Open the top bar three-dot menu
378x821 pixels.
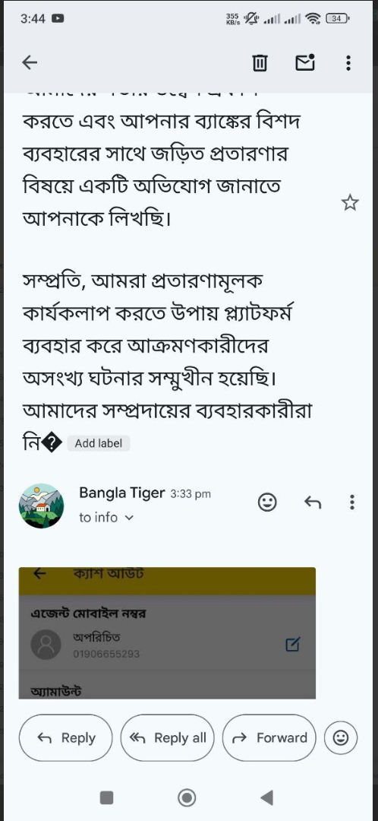click(348, 63)
